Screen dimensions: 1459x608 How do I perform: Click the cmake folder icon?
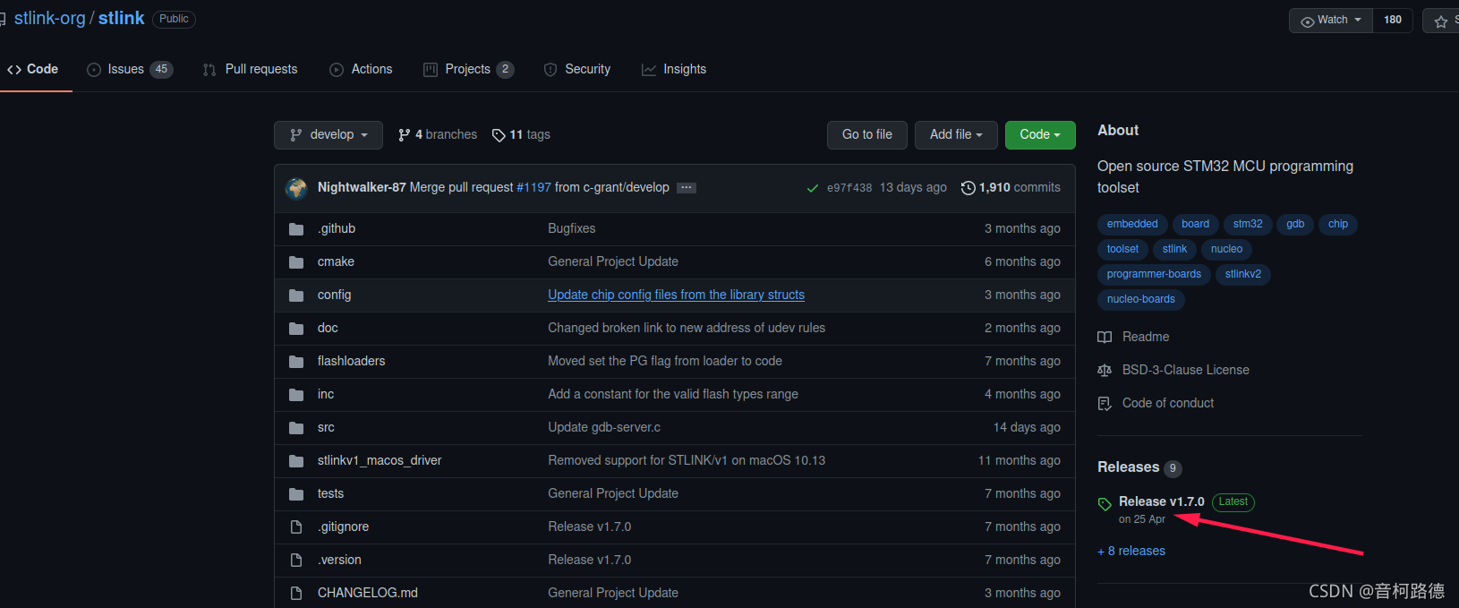[296, 262]
